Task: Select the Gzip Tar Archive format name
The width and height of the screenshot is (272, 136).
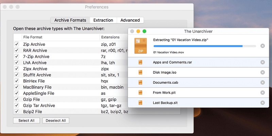Action: tap(39, 105)
